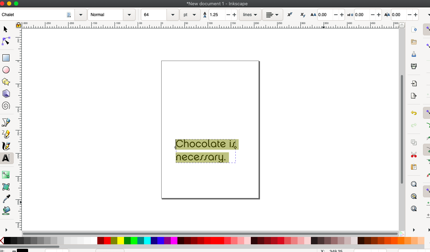Toggle subscript formatting
Viewport: 430px width, 252px height.
click(x=302, y=15)
